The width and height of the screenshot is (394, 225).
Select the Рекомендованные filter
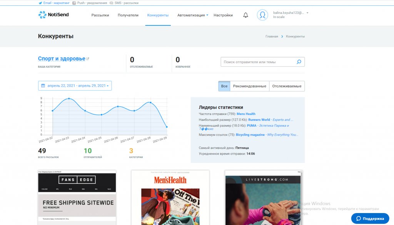click(x=250, y=86)
